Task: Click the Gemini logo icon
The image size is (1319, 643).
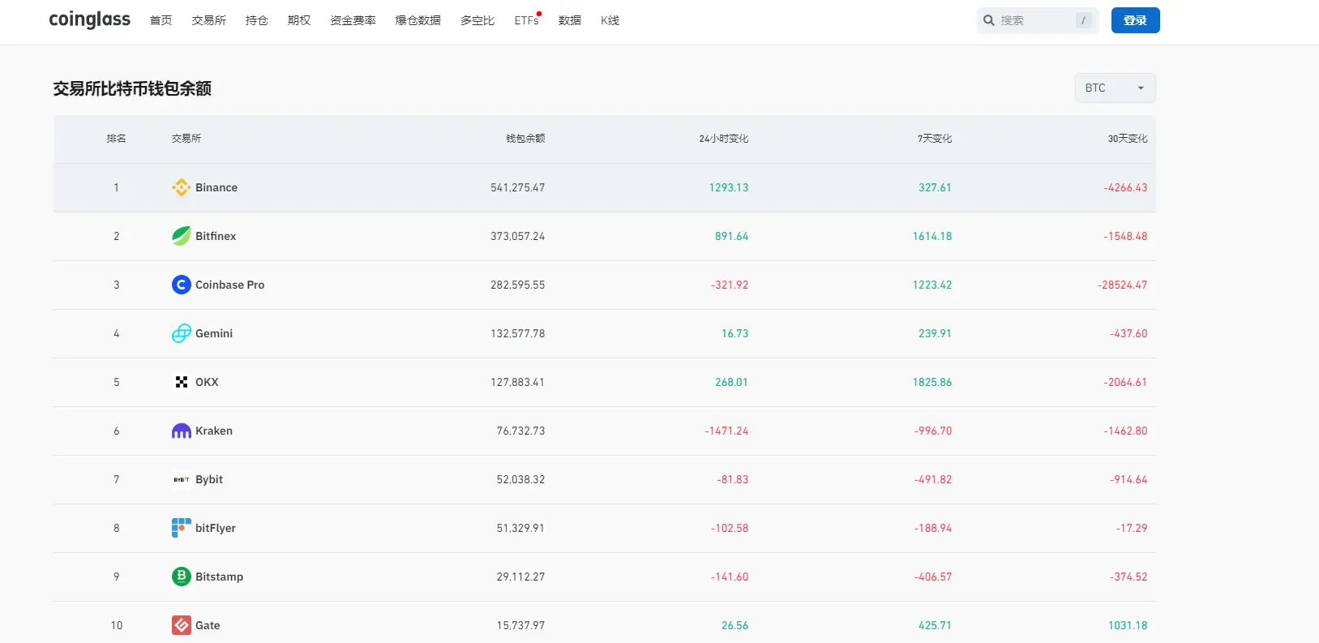Action: pyautogui.click(x=182, y=333)
